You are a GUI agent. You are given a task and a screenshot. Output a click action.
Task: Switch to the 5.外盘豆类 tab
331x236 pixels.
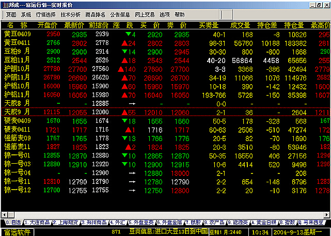tap(141, 222)
